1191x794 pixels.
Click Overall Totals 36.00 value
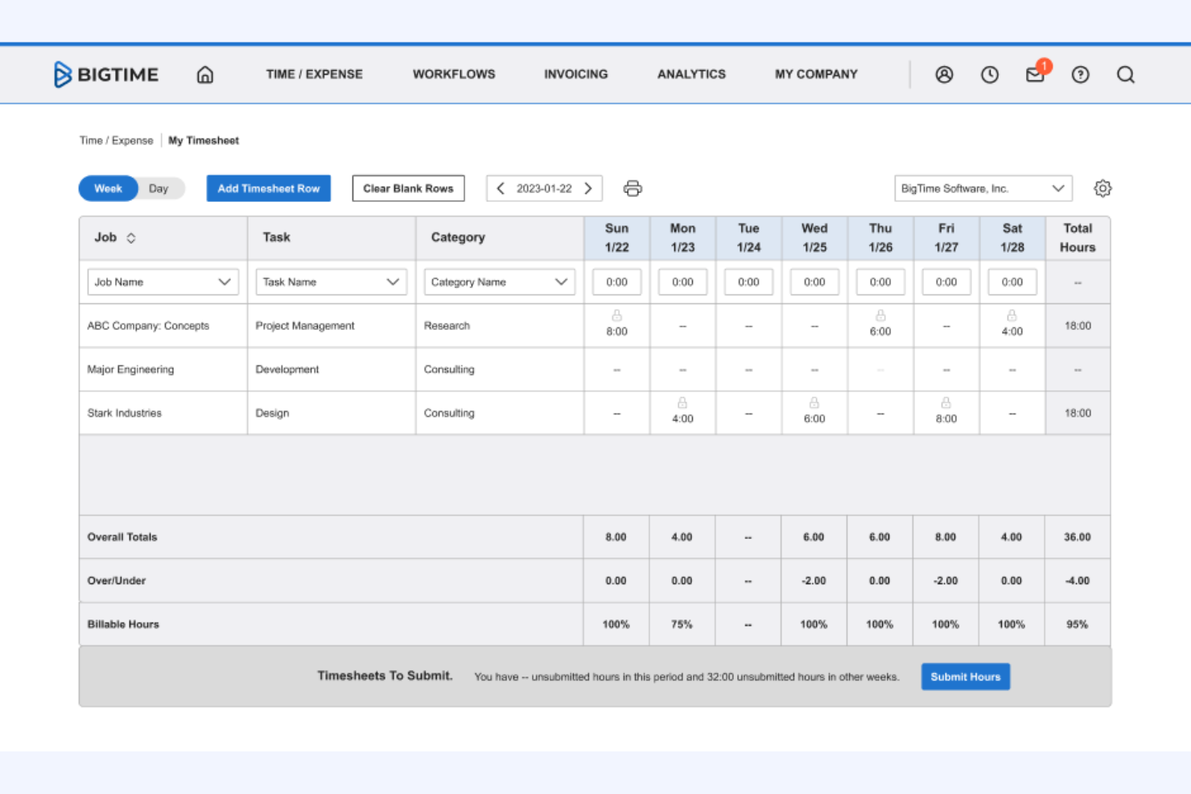(1078, 537)
